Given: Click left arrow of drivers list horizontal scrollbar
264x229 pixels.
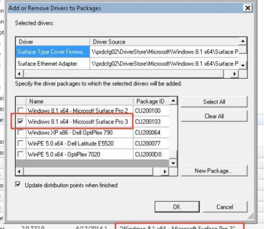Looking at the screenshot, I should (x=19, y=74).
